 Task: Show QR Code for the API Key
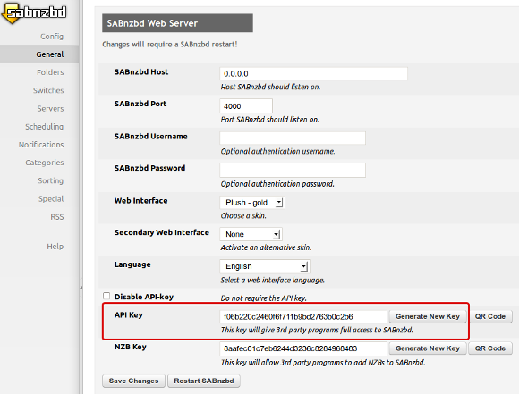click(x=490, y=316)
